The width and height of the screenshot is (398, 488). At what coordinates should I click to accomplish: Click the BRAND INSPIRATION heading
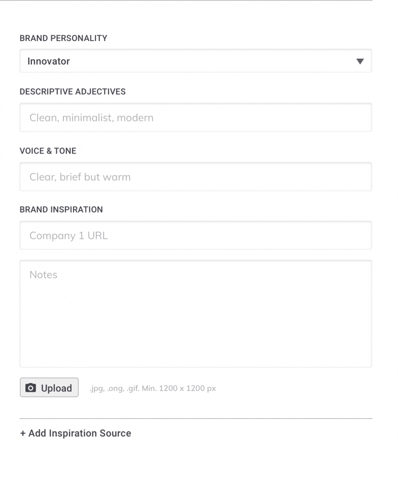(x=61, y=210)
